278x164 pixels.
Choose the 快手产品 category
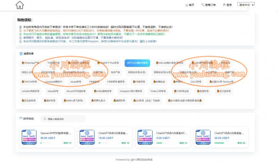click(x=115, y=72)
